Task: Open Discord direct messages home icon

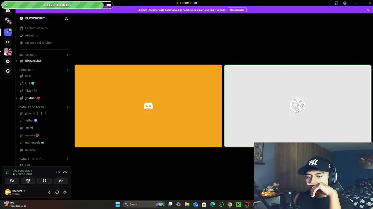Action: 8,11
